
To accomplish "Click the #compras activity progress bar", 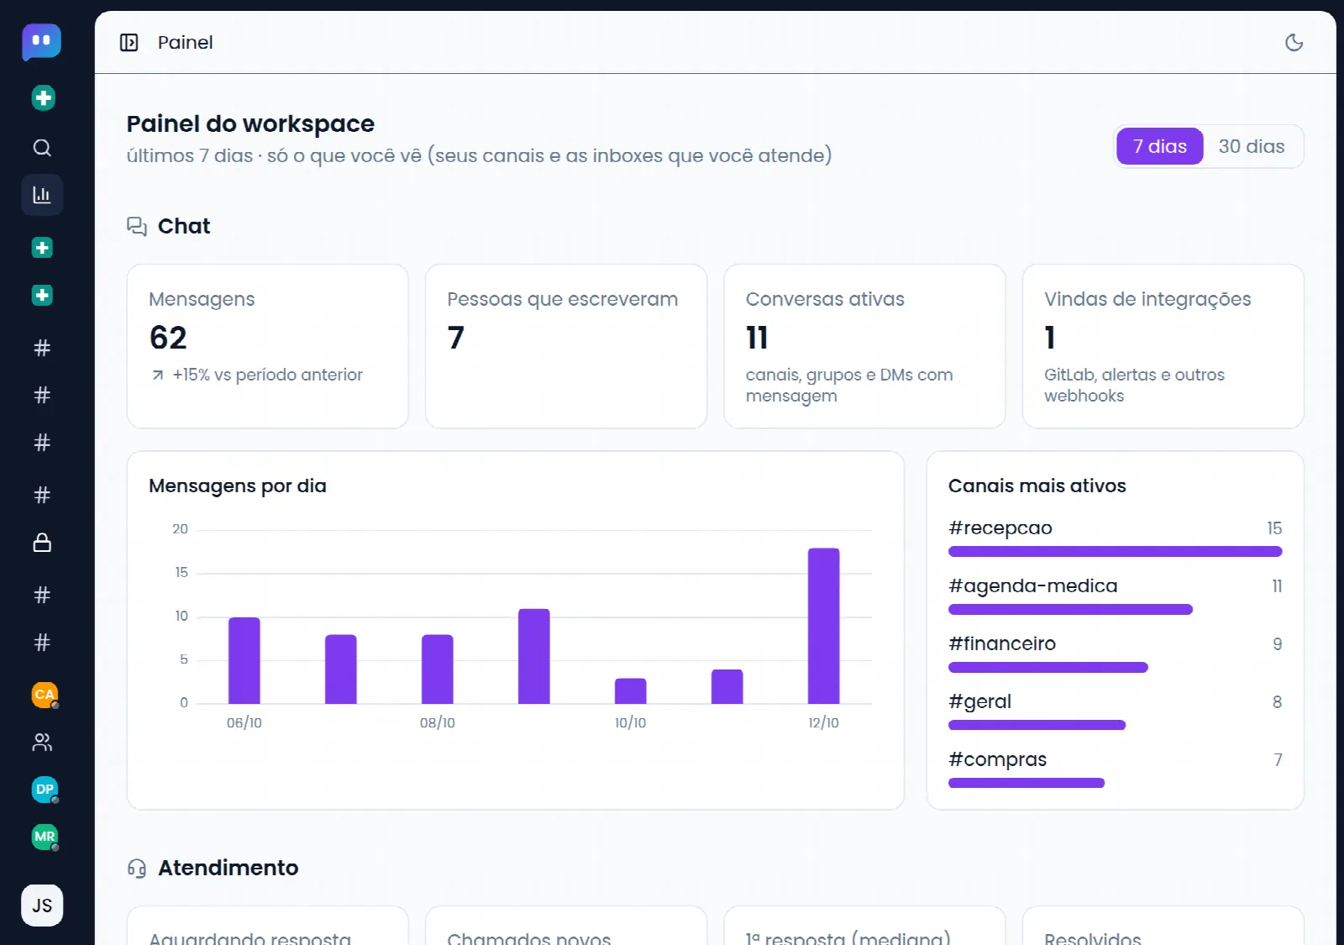I will (1026, 783).
